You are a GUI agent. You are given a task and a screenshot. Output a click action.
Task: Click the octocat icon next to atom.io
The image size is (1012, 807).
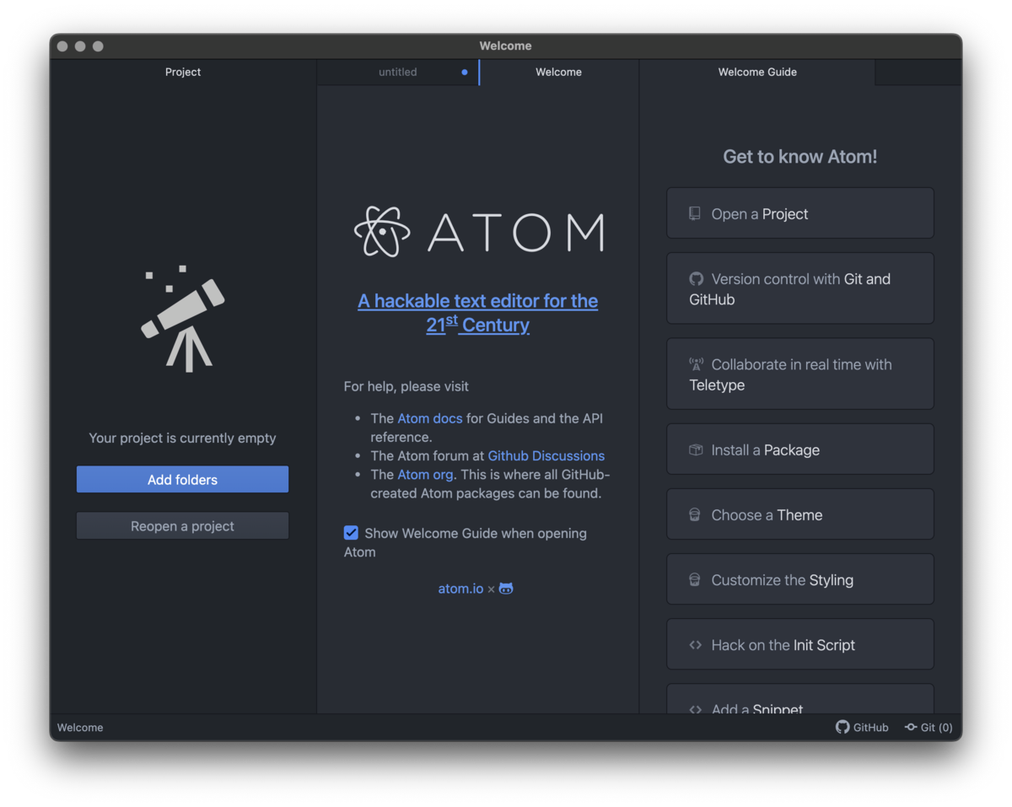coord(506,588)
